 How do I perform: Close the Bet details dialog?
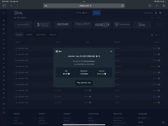coord(111,51)
